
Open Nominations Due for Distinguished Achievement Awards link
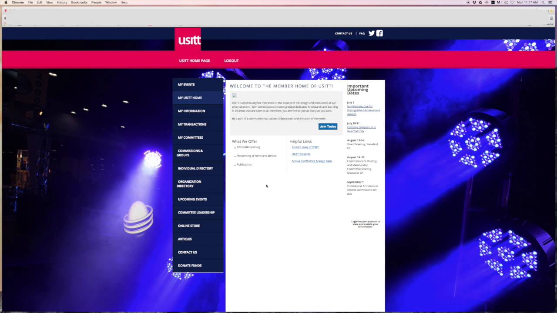[363, 110]
